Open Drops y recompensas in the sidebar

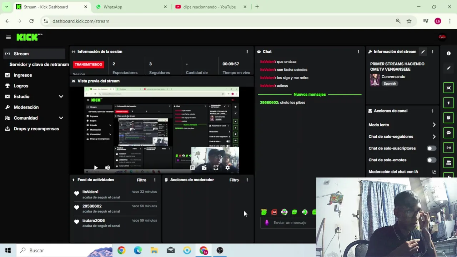34,128
